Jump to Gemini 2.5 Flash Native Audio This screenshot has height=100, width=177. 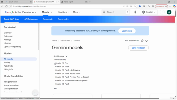point(68,73)
